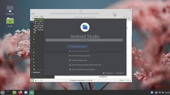Open the Computer desktop icon

click(10, 10)
